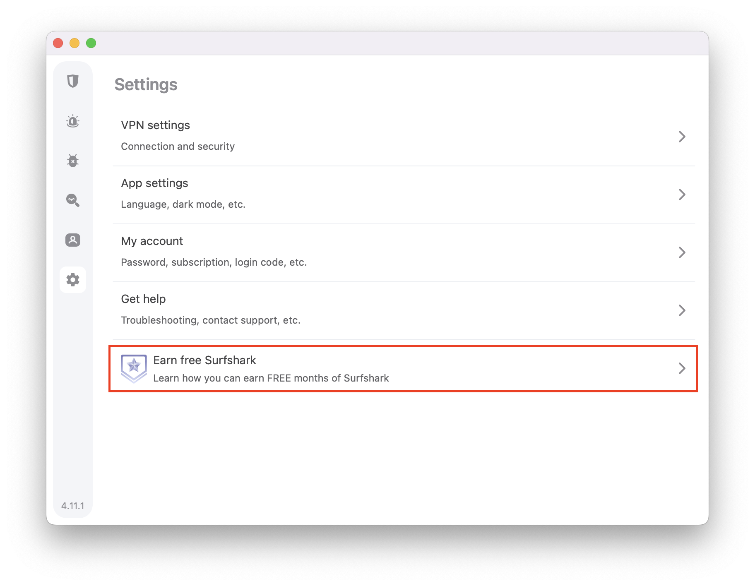Click the 4.11.1 version number
755x586 pixels.
click(73, 506)
